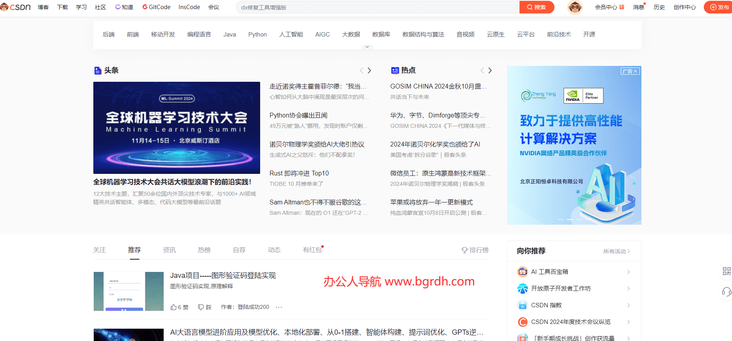732x341 pixels.
Task: Click the QR code icon on right edge
Action: coord(726,271)
